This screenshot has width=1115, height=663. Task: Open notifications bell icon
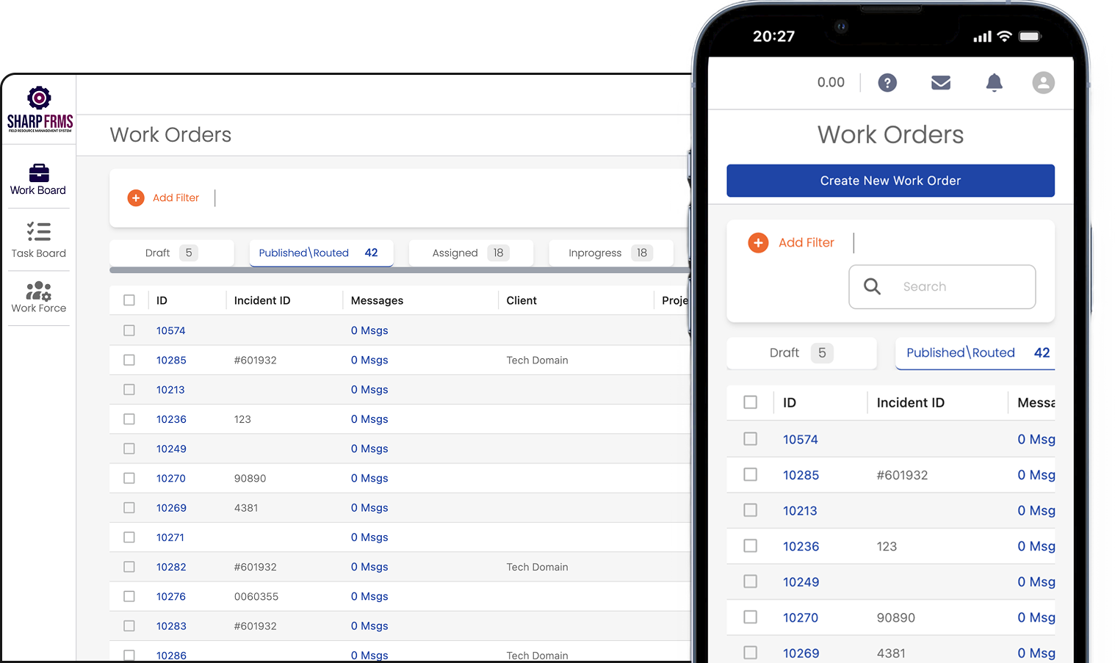tap(994, 83)
